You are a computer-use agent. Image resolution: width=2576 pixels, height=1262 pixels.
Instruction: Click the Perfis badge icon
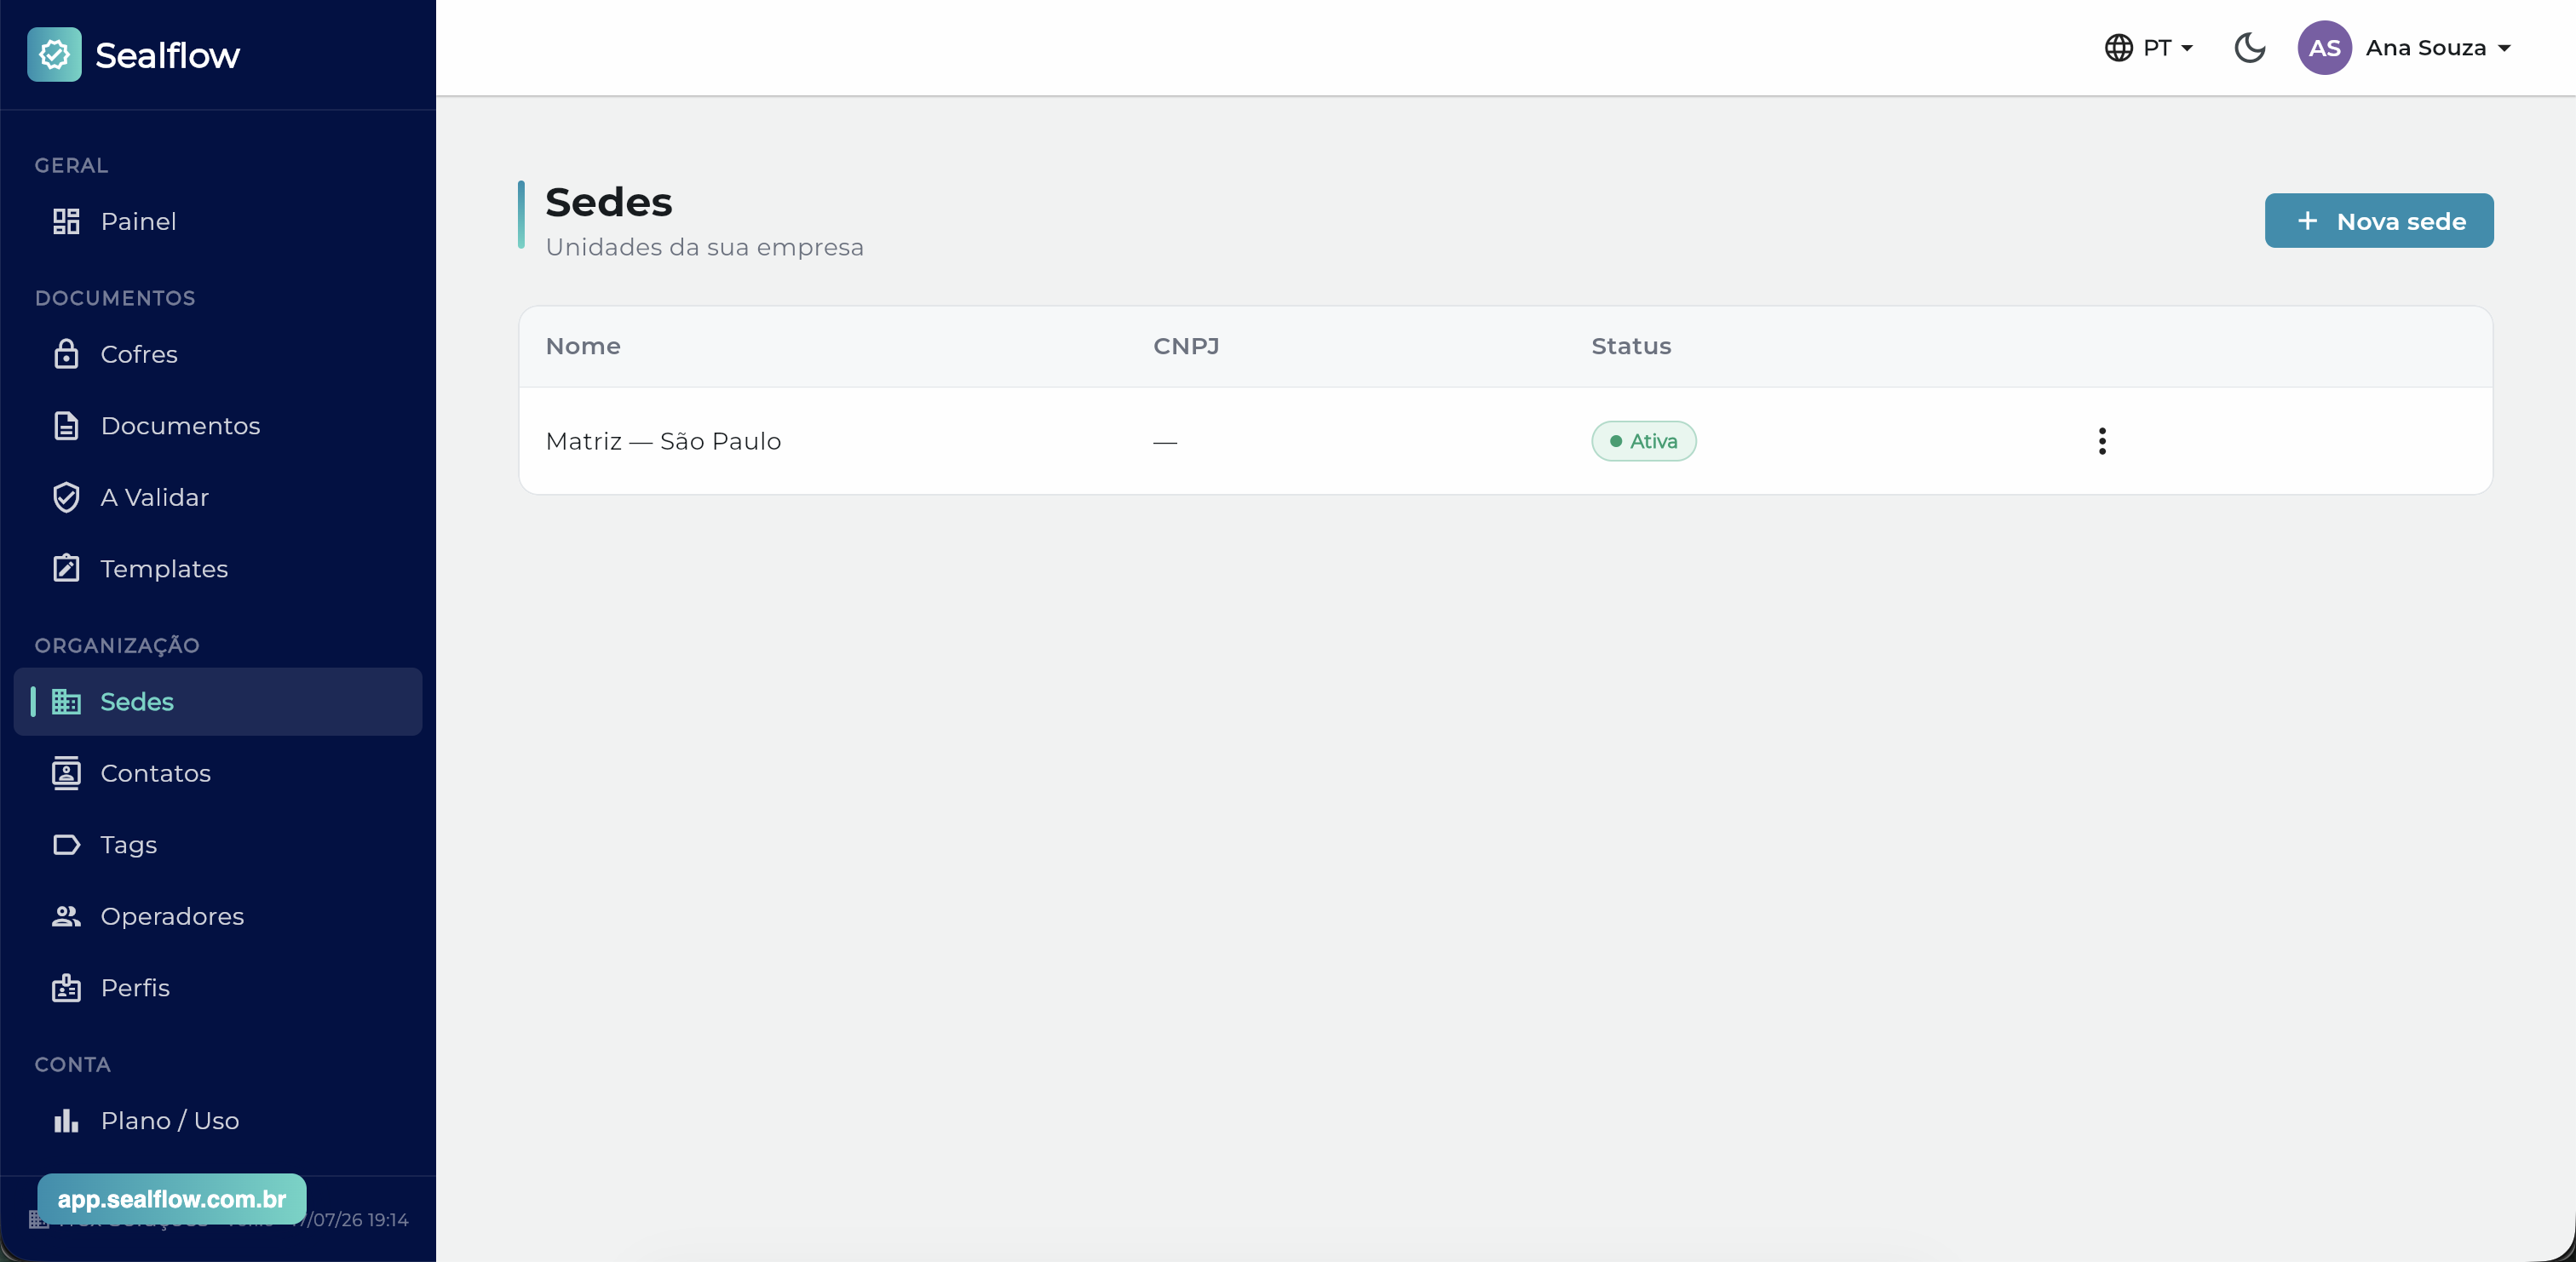[x=66, y=988]
